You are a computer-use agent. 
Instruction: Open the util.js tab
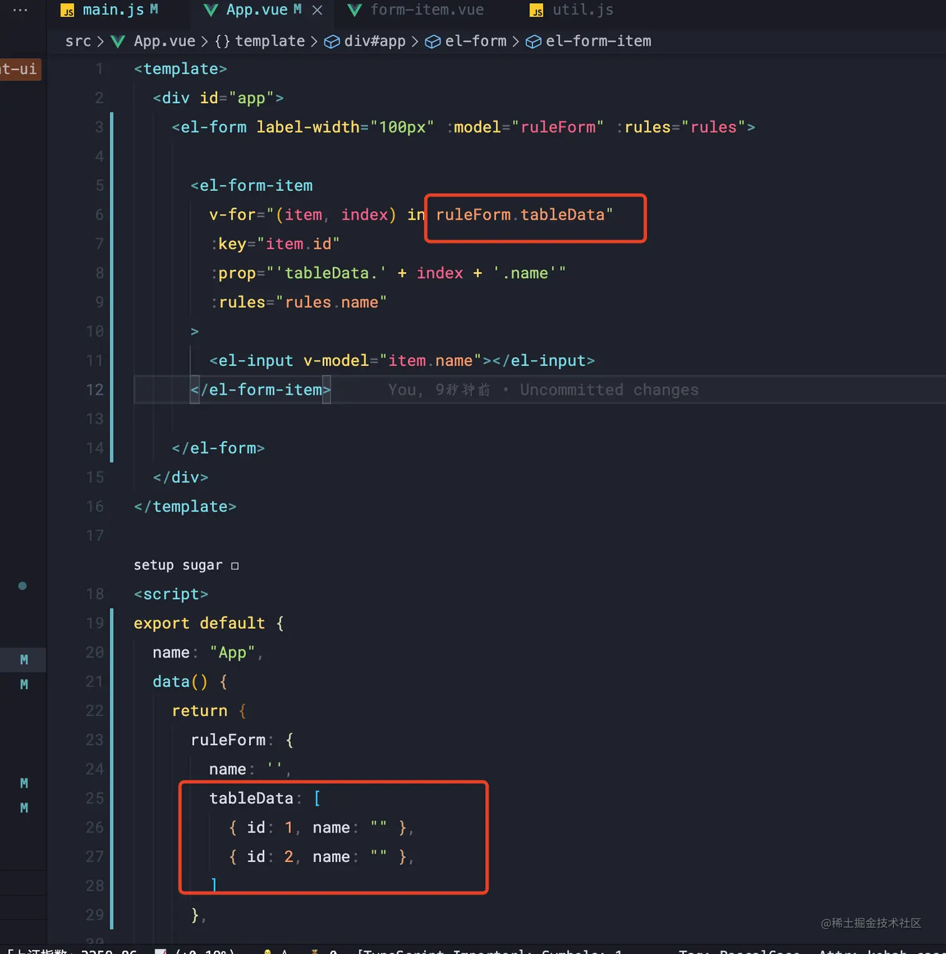pos(582,10)
